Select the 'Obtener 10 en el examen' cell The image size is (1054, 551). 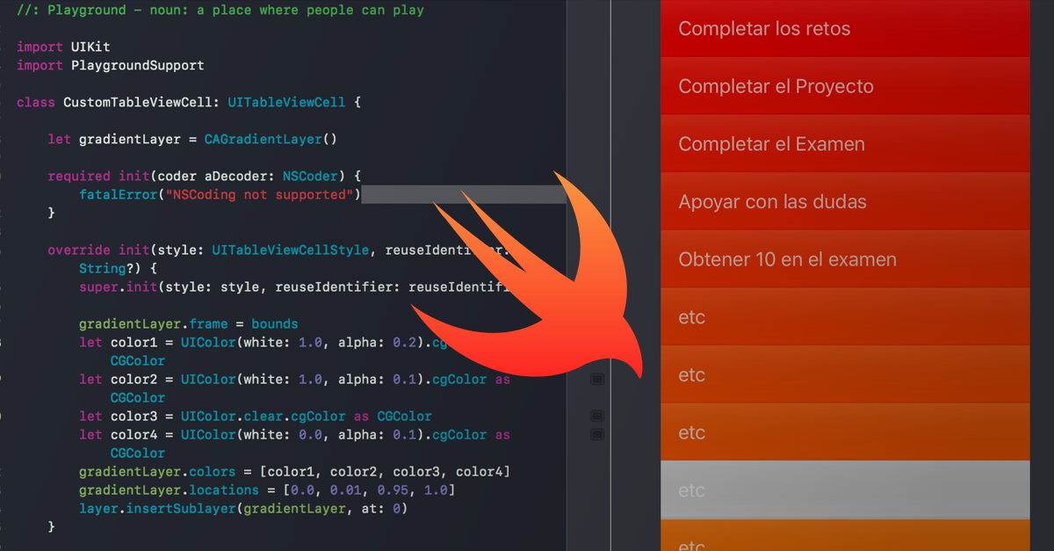(x=843, y=258)
